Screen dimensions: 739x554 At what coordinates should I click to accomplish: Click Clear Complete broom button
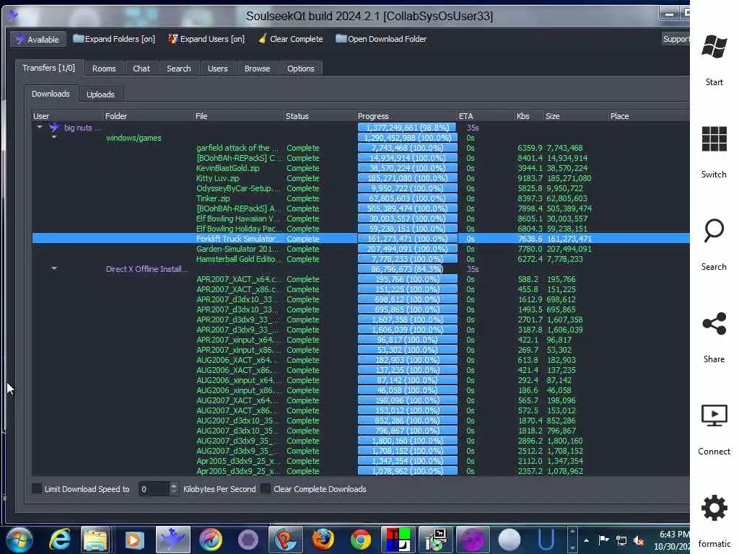pyautogui.click(x=290, y=39)
